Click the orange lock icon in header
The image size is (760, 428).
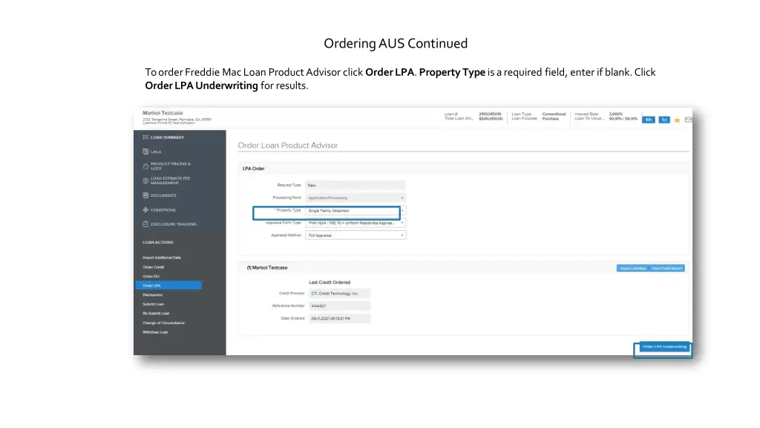(x=677, y=120)
